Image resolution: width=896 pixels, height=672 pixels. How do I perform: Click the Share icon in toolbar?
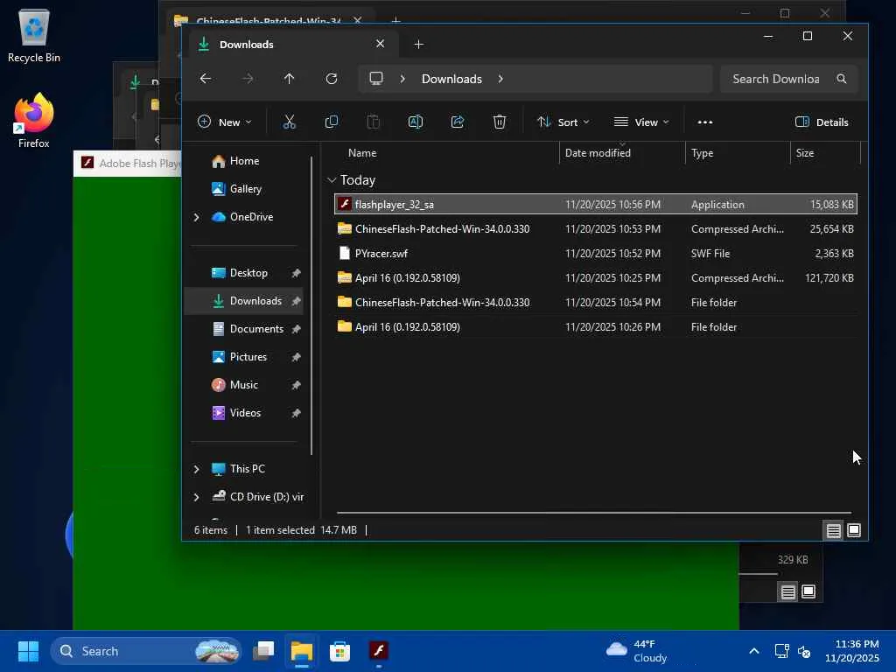tap(458, 122)
